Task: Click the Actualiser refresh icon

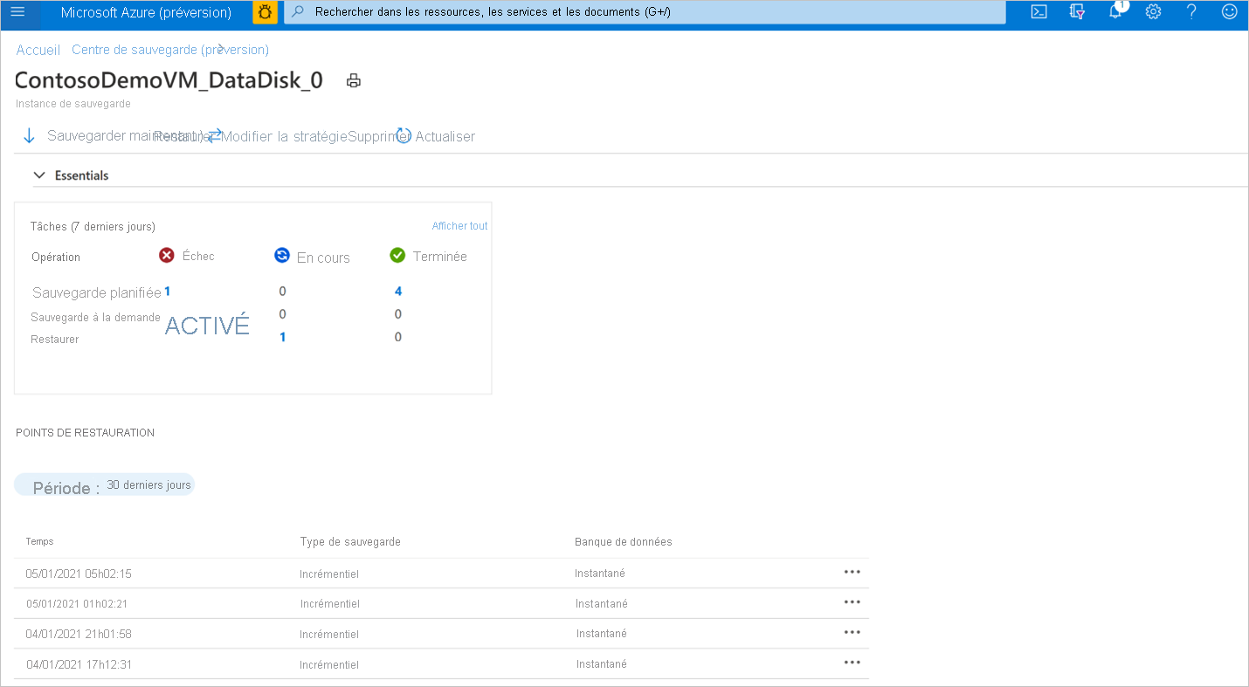Action: click(403, 136)
